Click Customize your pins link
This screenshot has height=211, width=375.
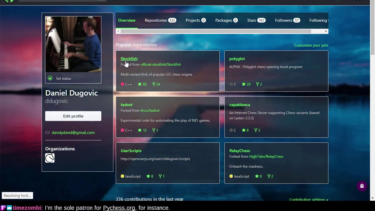point(311,45)
